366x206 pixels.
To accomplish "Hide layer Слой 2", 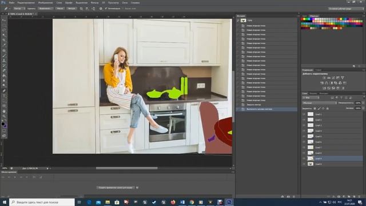I will [x=304, y=120].
